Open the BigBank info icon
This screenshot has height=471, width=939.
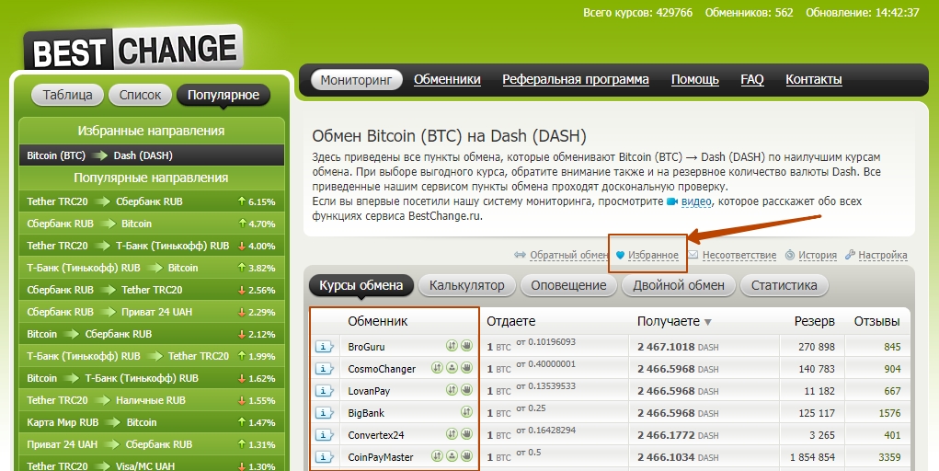(324, 413)
